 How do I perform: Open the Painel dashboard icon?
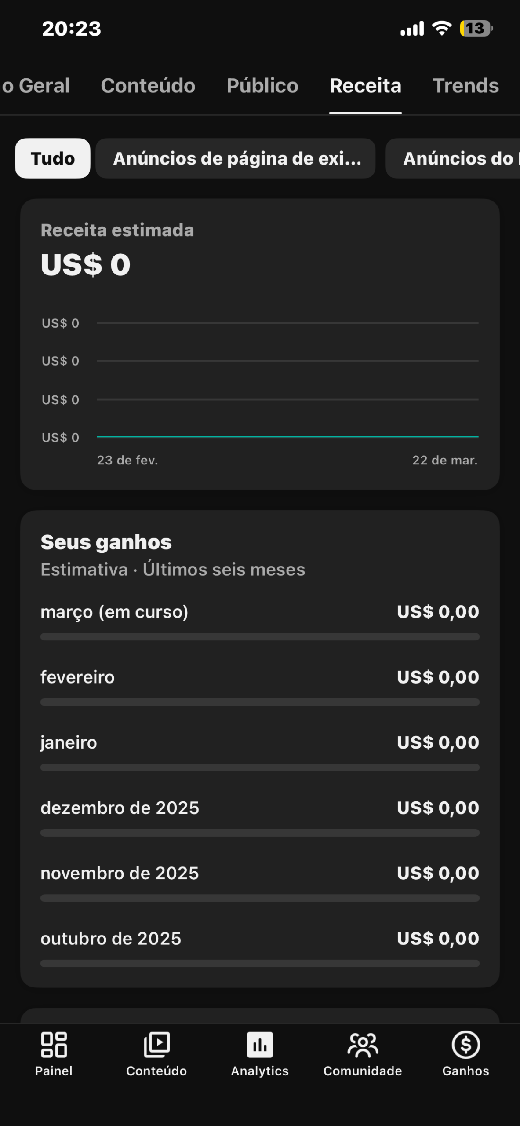(x=54, y=1045)
